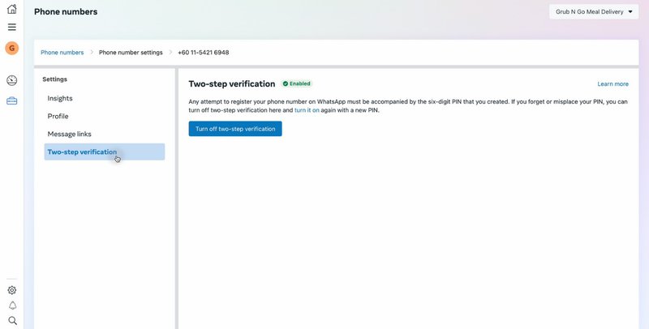Click the +60 11-5421 6948 breadcrumb

coord(204,53)
